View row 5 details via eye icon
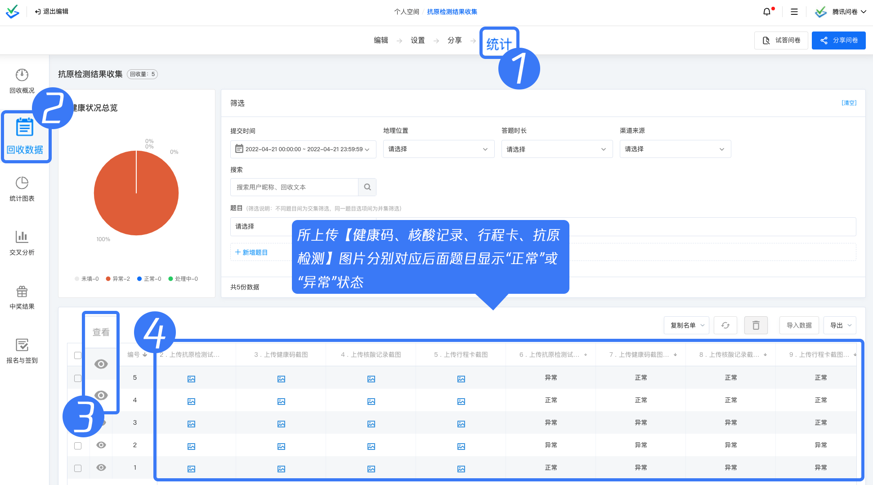 coord(101,364)
